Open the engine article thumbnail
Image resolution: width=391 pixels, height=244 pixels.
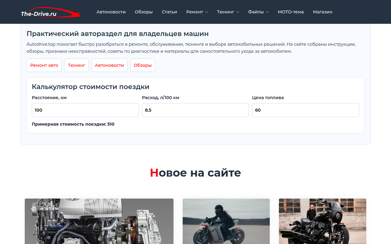[x=99, y=221]
